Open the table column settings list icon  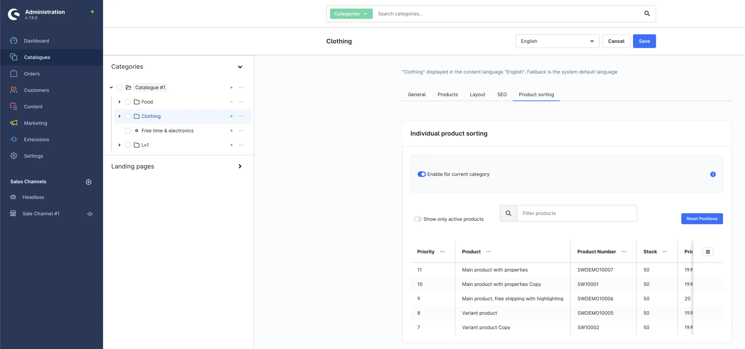tap(708, 252)
